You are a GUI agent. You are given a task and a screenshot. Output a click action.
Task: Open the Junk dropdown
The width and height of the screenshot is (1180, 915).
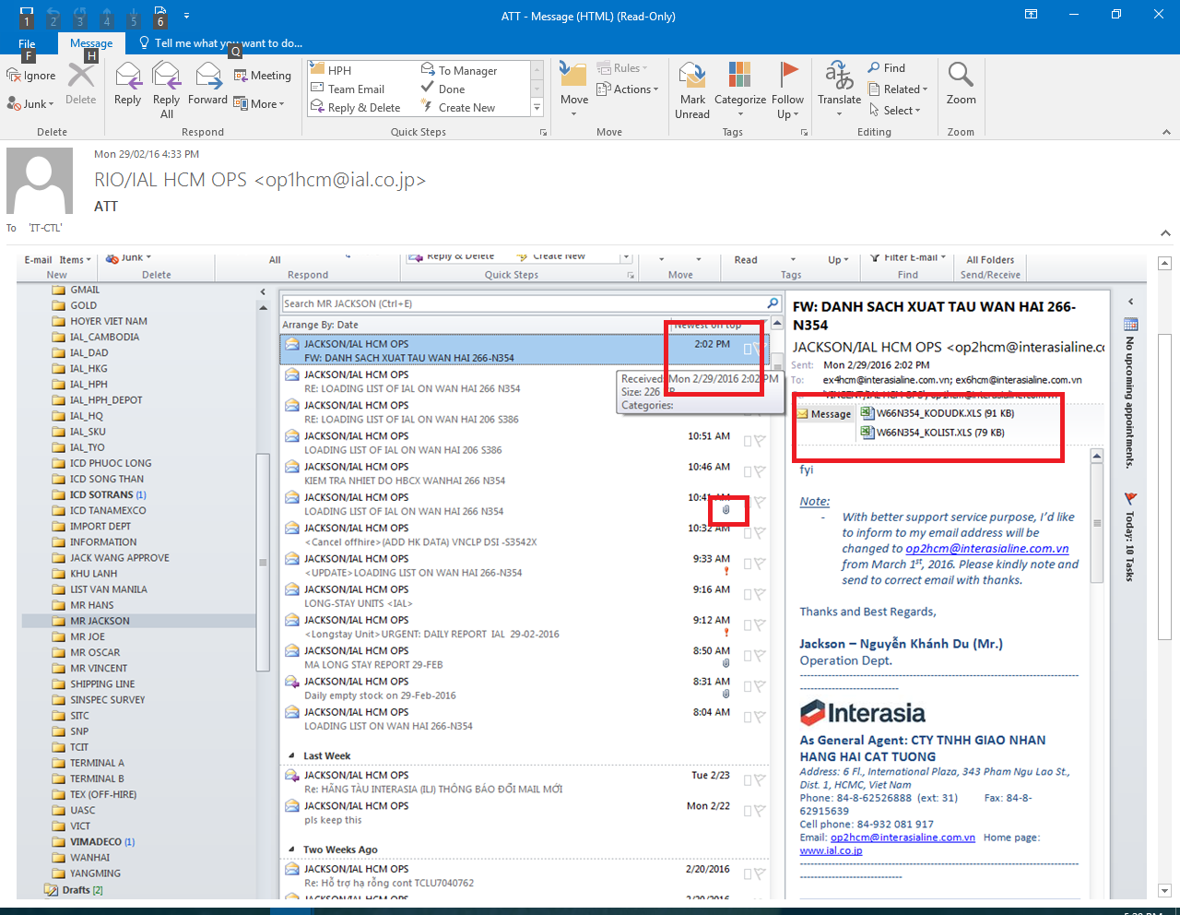click(31, 104)
